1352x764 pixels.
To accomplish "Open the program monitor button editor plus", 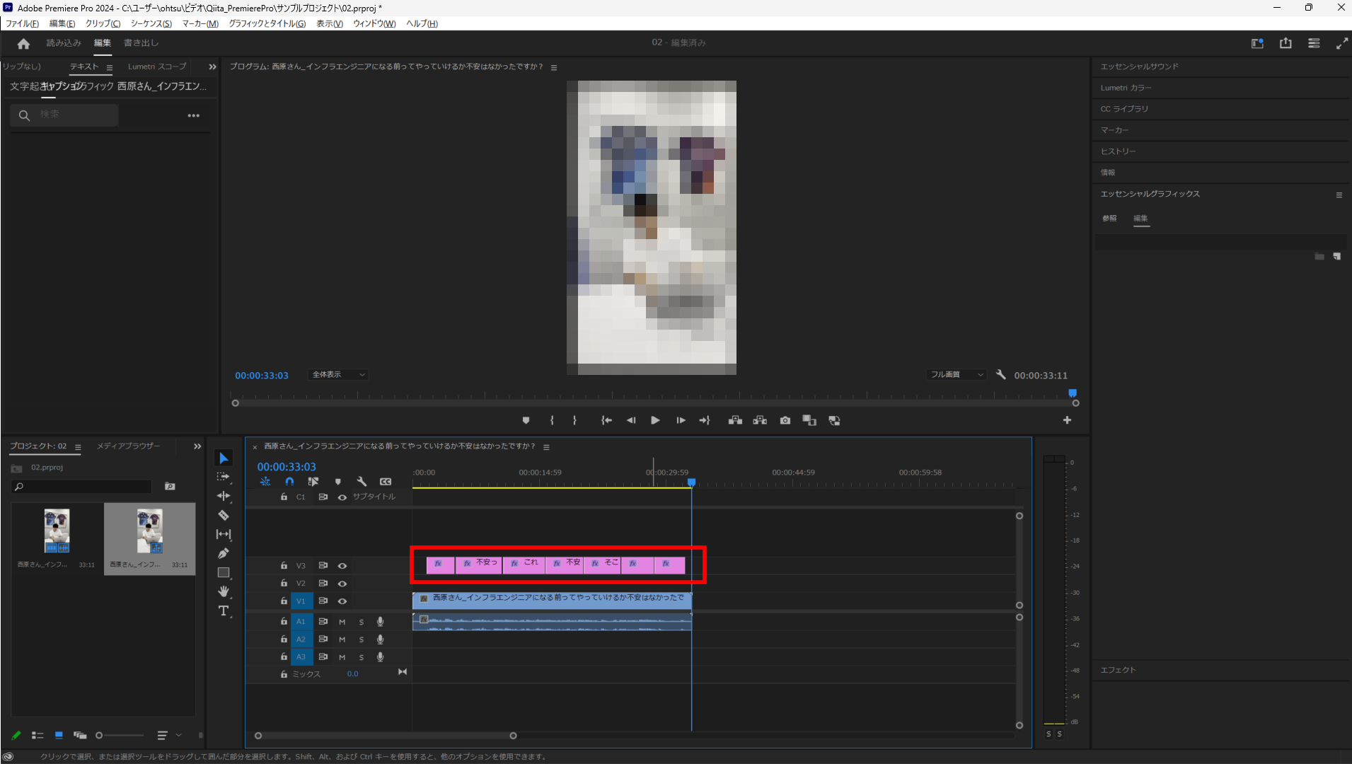I will [x=1067, y=420].
